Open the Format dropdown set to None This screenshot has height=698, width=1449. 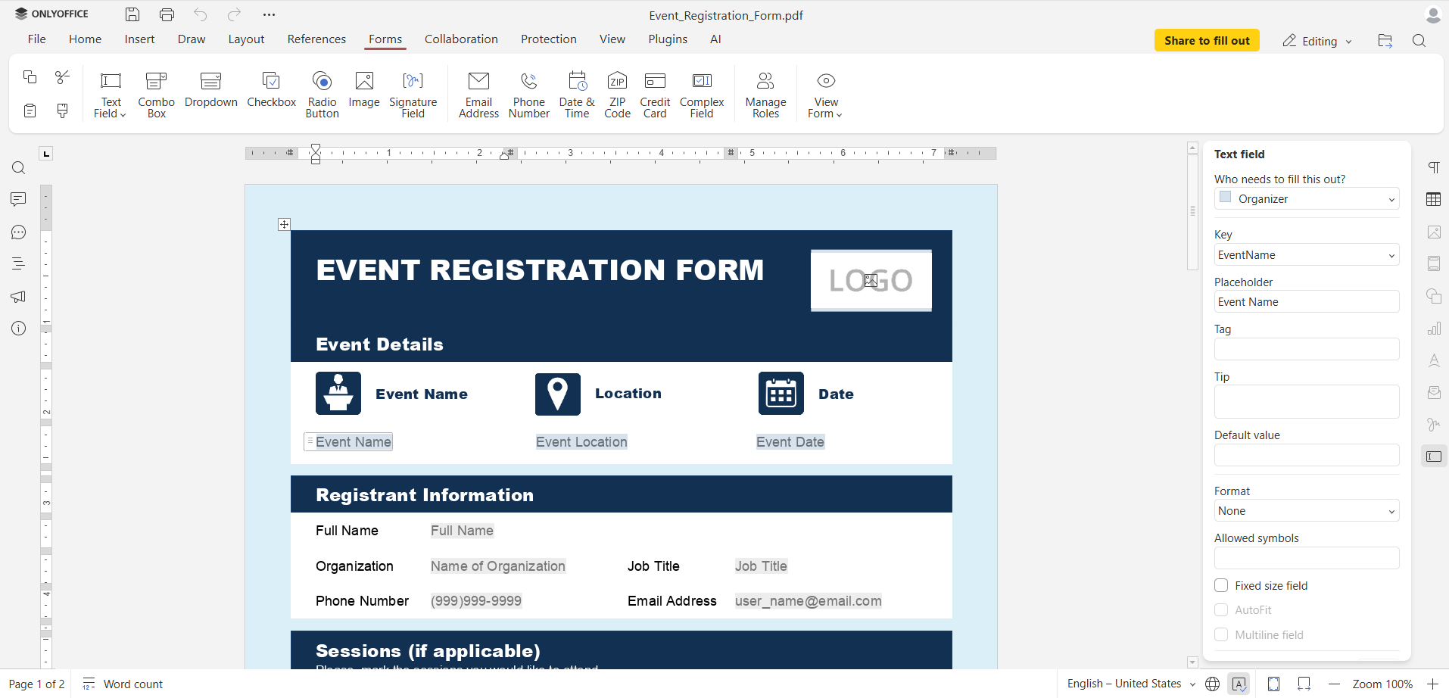pos(1307,511)
